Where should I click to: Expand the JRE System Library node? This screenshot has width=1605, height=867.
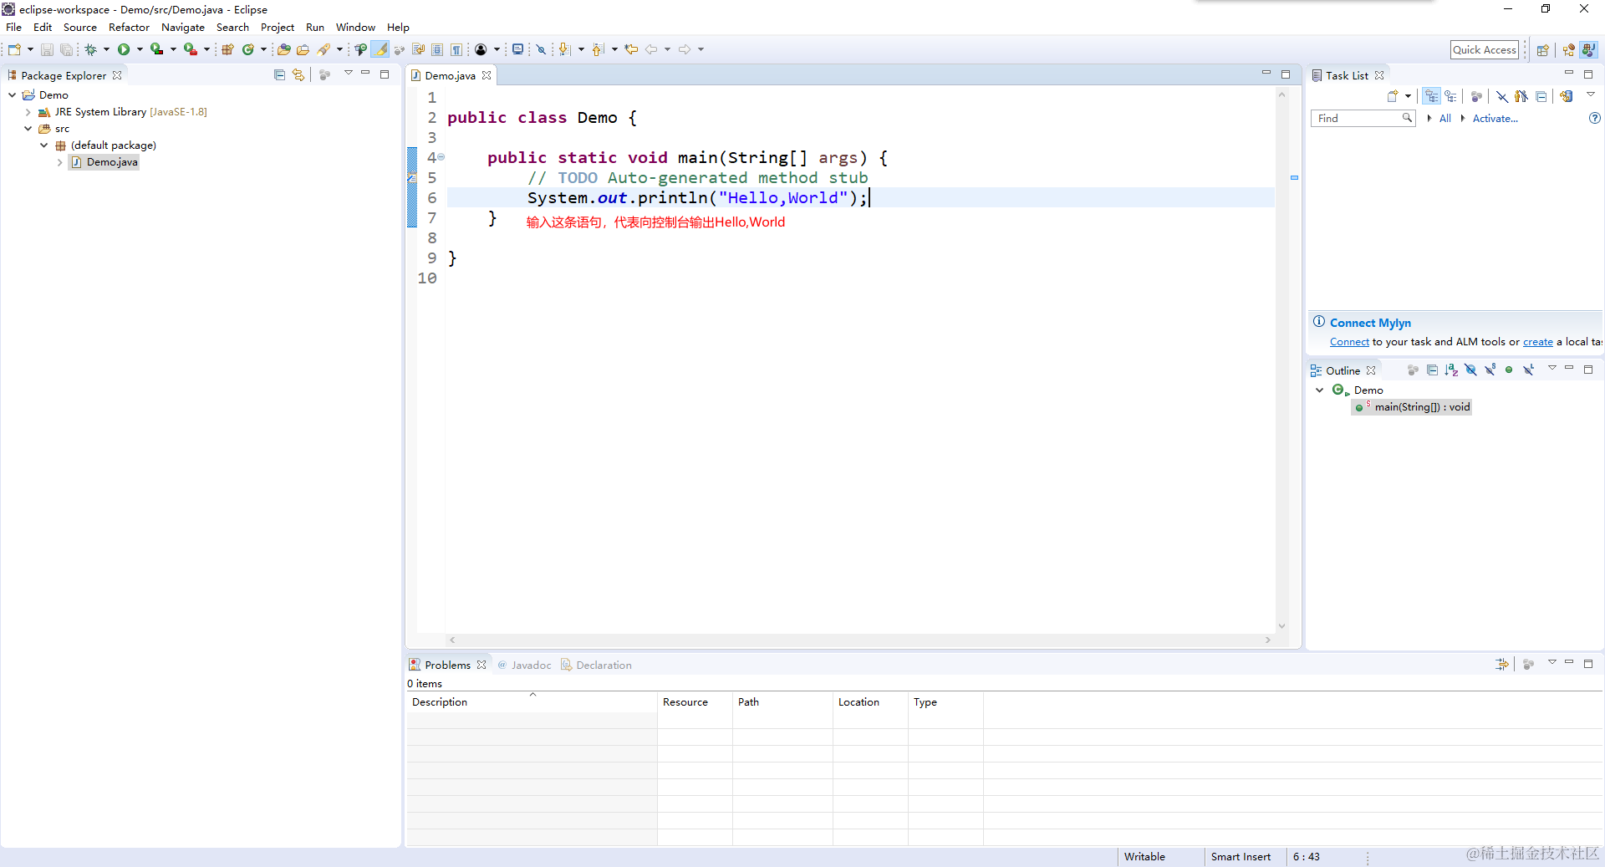(28, 111)
